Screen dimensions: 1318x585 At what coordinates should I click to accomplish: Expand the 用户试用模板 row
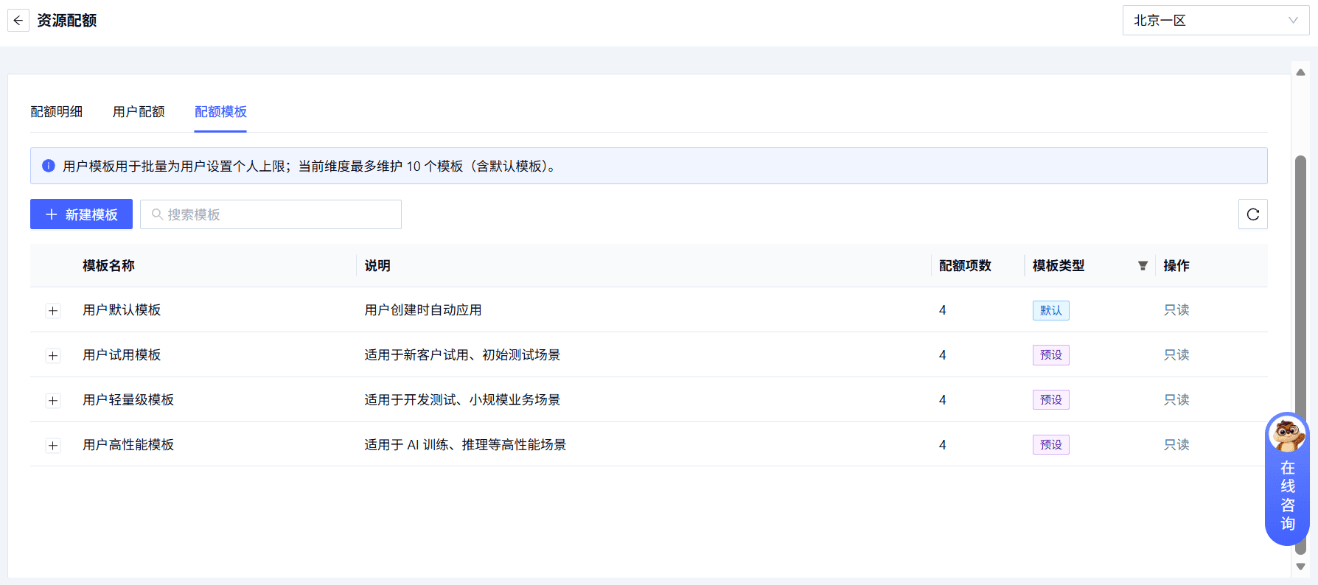point(53,356)
